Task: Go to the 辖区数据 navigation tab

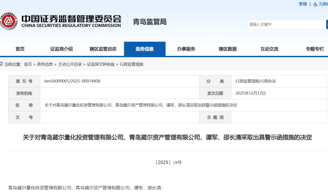Action: tap(228, 49)
